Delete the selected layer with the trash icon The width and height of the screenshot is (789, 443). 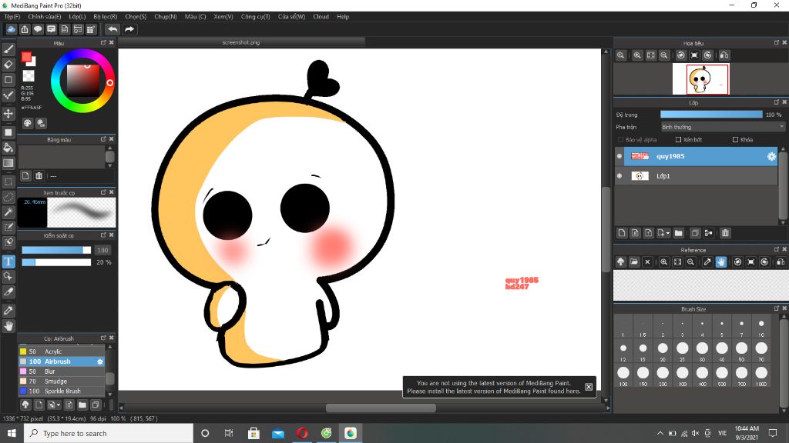click(725, 233)
